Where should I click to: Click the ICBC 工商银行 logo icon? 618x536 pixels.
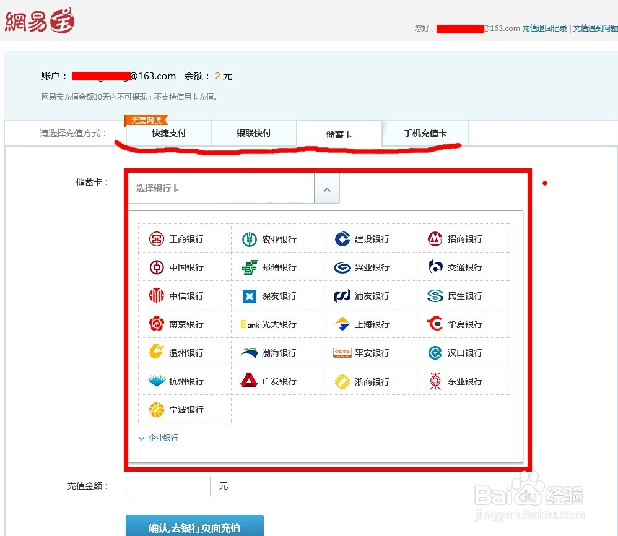157,239
